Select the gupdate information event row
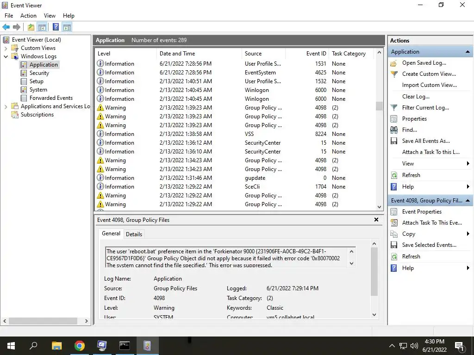Viewport: 474px width, 355px height. [235, 178]
